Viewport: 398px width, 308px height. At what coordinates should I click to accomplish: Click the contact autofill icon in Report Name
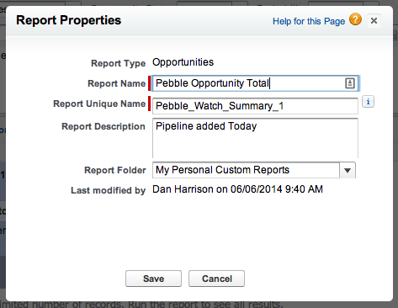[x=350, y=83]
